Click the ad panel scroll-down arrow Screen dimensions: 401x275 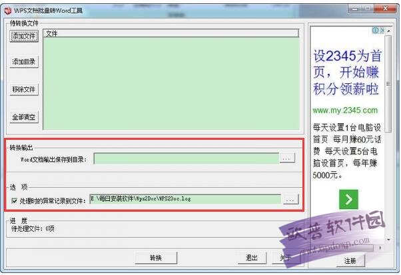(x=389, y=240)
